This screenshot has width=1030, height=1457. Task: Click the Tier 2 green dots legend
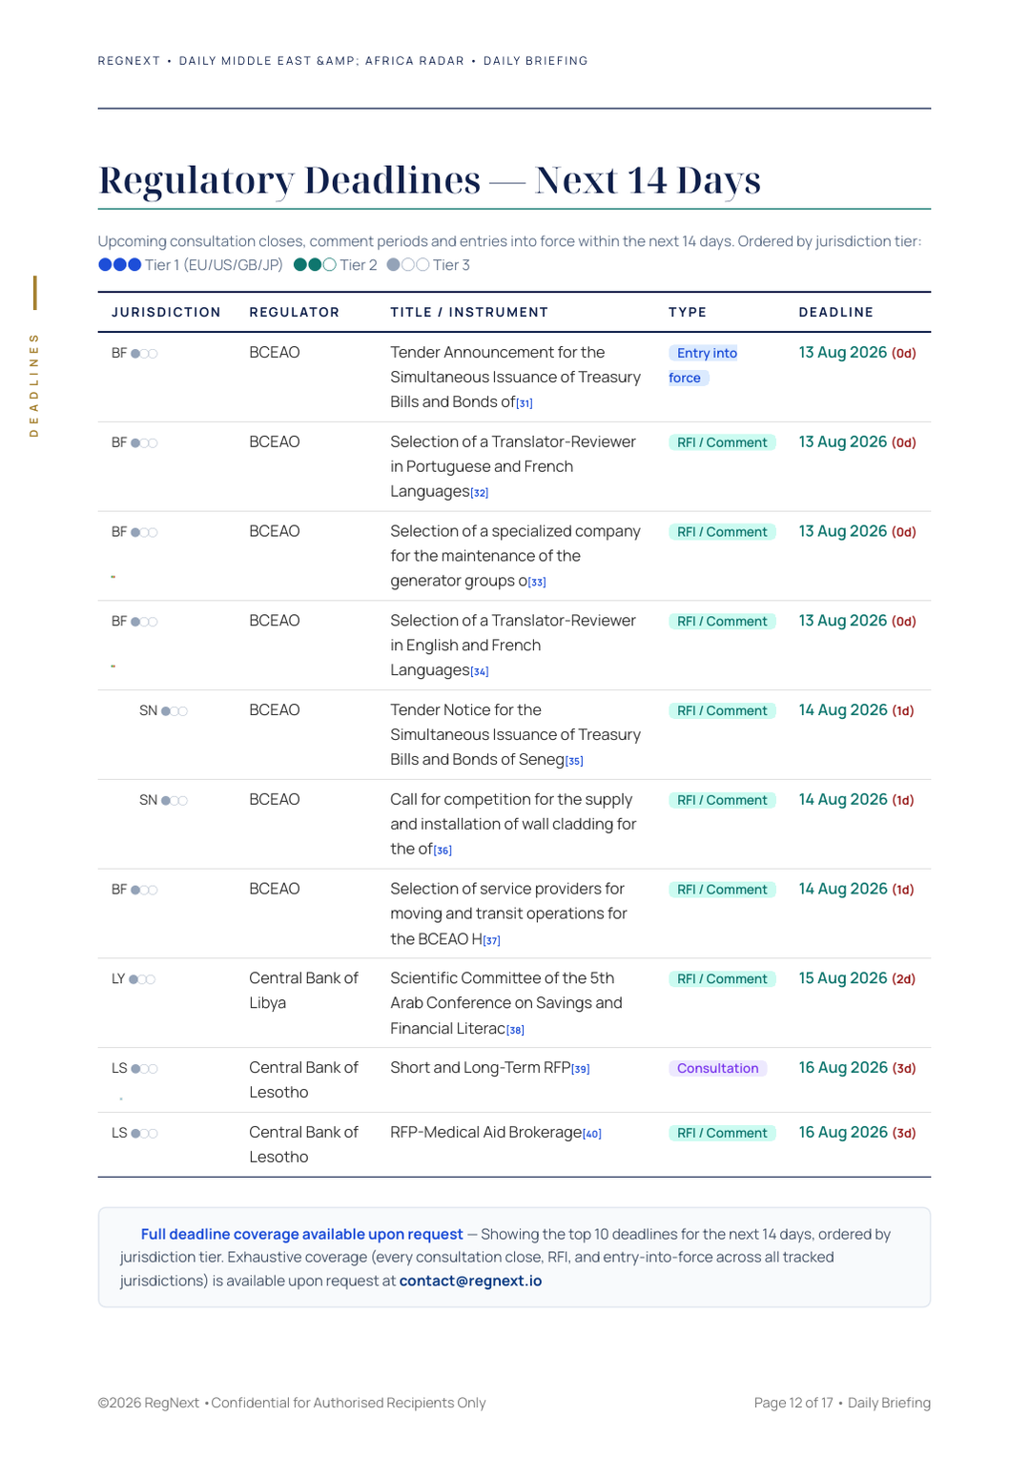315,265
